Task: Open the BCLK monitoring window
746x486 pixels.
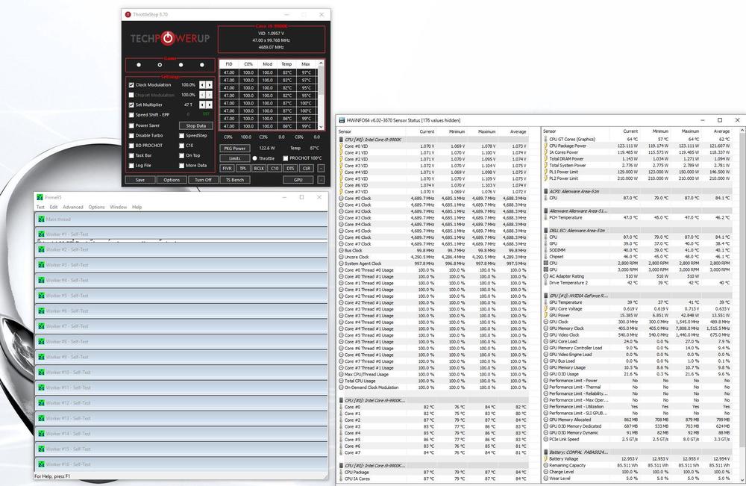Action: pyautogui.click(x=260, y=168)
